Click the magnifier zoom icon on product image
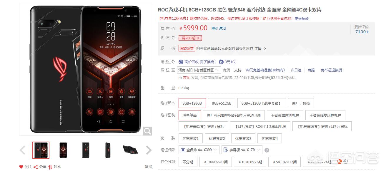 tap(147, 131)
